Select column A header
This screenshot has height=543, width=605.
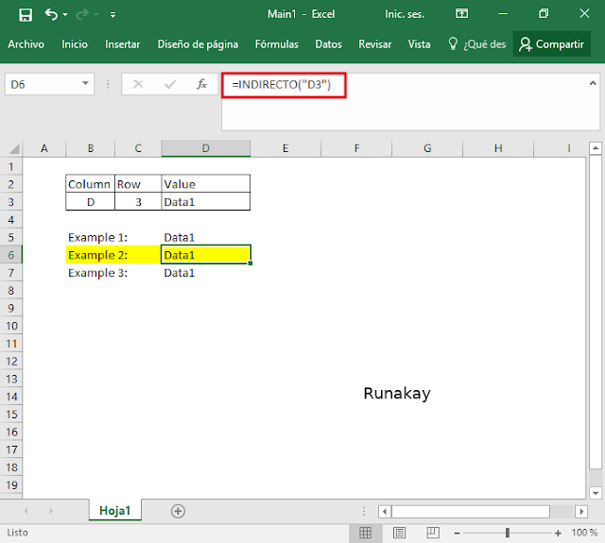[44, 148]
